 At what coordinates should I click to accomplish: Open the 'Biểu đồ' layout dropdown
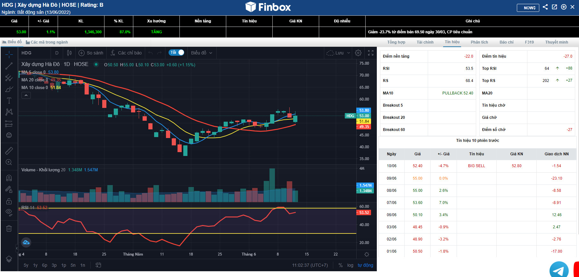(202, 53)
